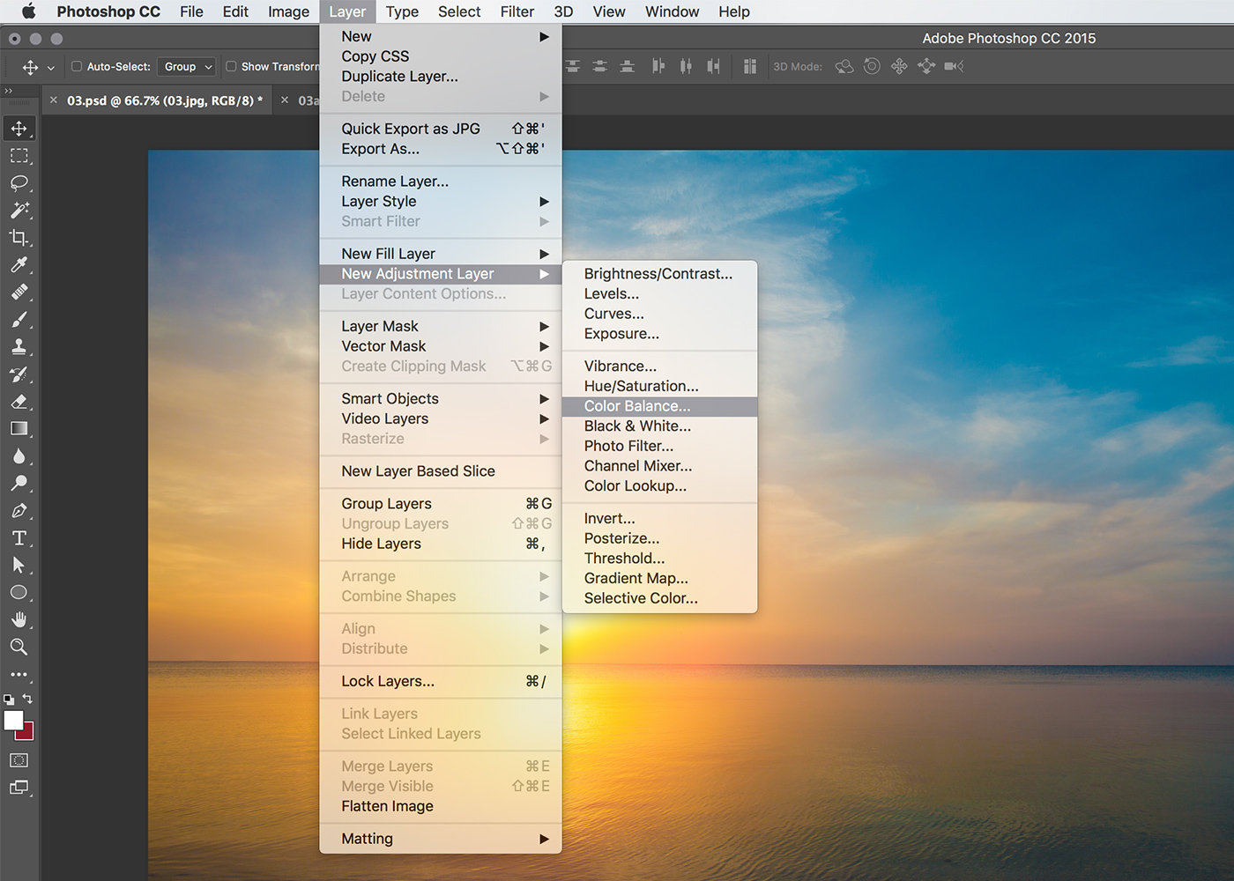Choose Gradient Map adjustment layer
1234x881 pixels.
[660, 578]
